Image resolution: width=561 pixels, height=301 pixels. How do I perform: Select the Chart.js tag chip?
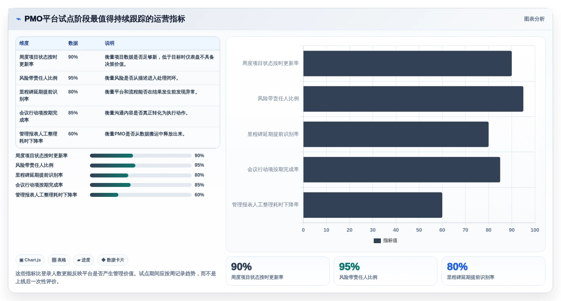point(30,260)
